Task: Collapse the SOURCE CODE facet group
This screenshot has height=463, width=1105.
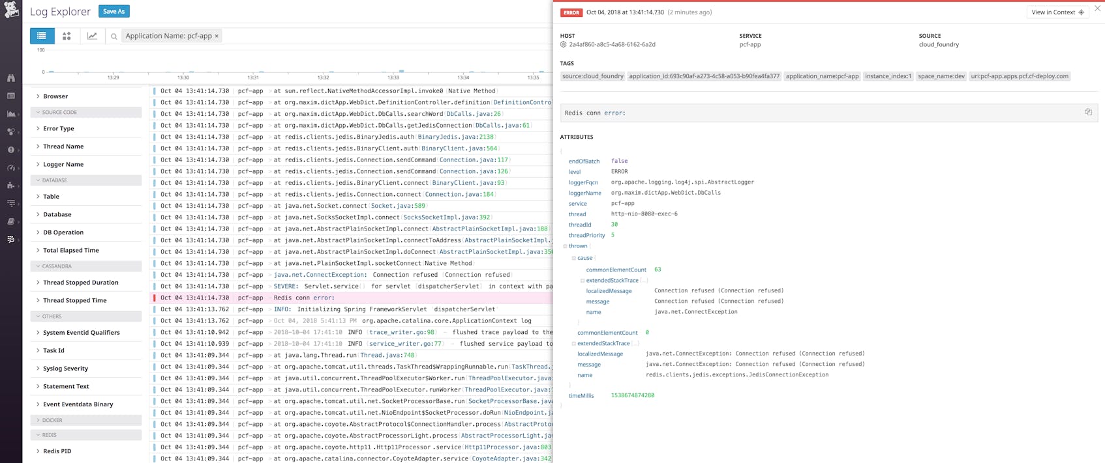Action: pyautogui.click(x=85, y=112)
